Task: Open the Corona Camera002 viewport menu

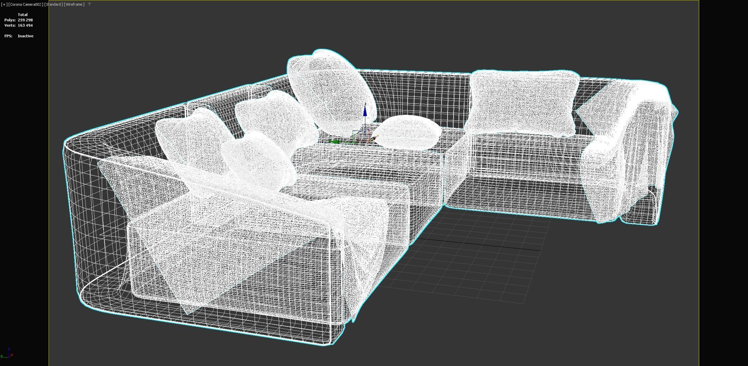Action: coord(26,4)
